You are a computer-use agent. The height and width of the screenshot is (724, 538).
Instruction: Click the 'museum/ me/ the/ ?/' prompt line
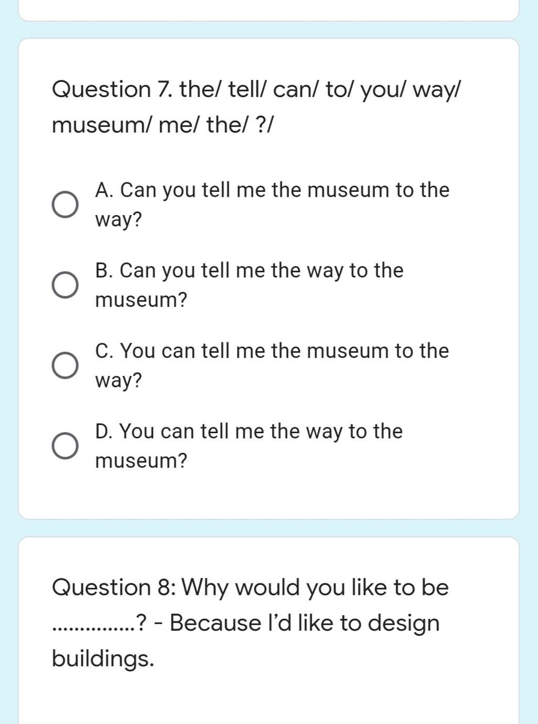[163, 125]
